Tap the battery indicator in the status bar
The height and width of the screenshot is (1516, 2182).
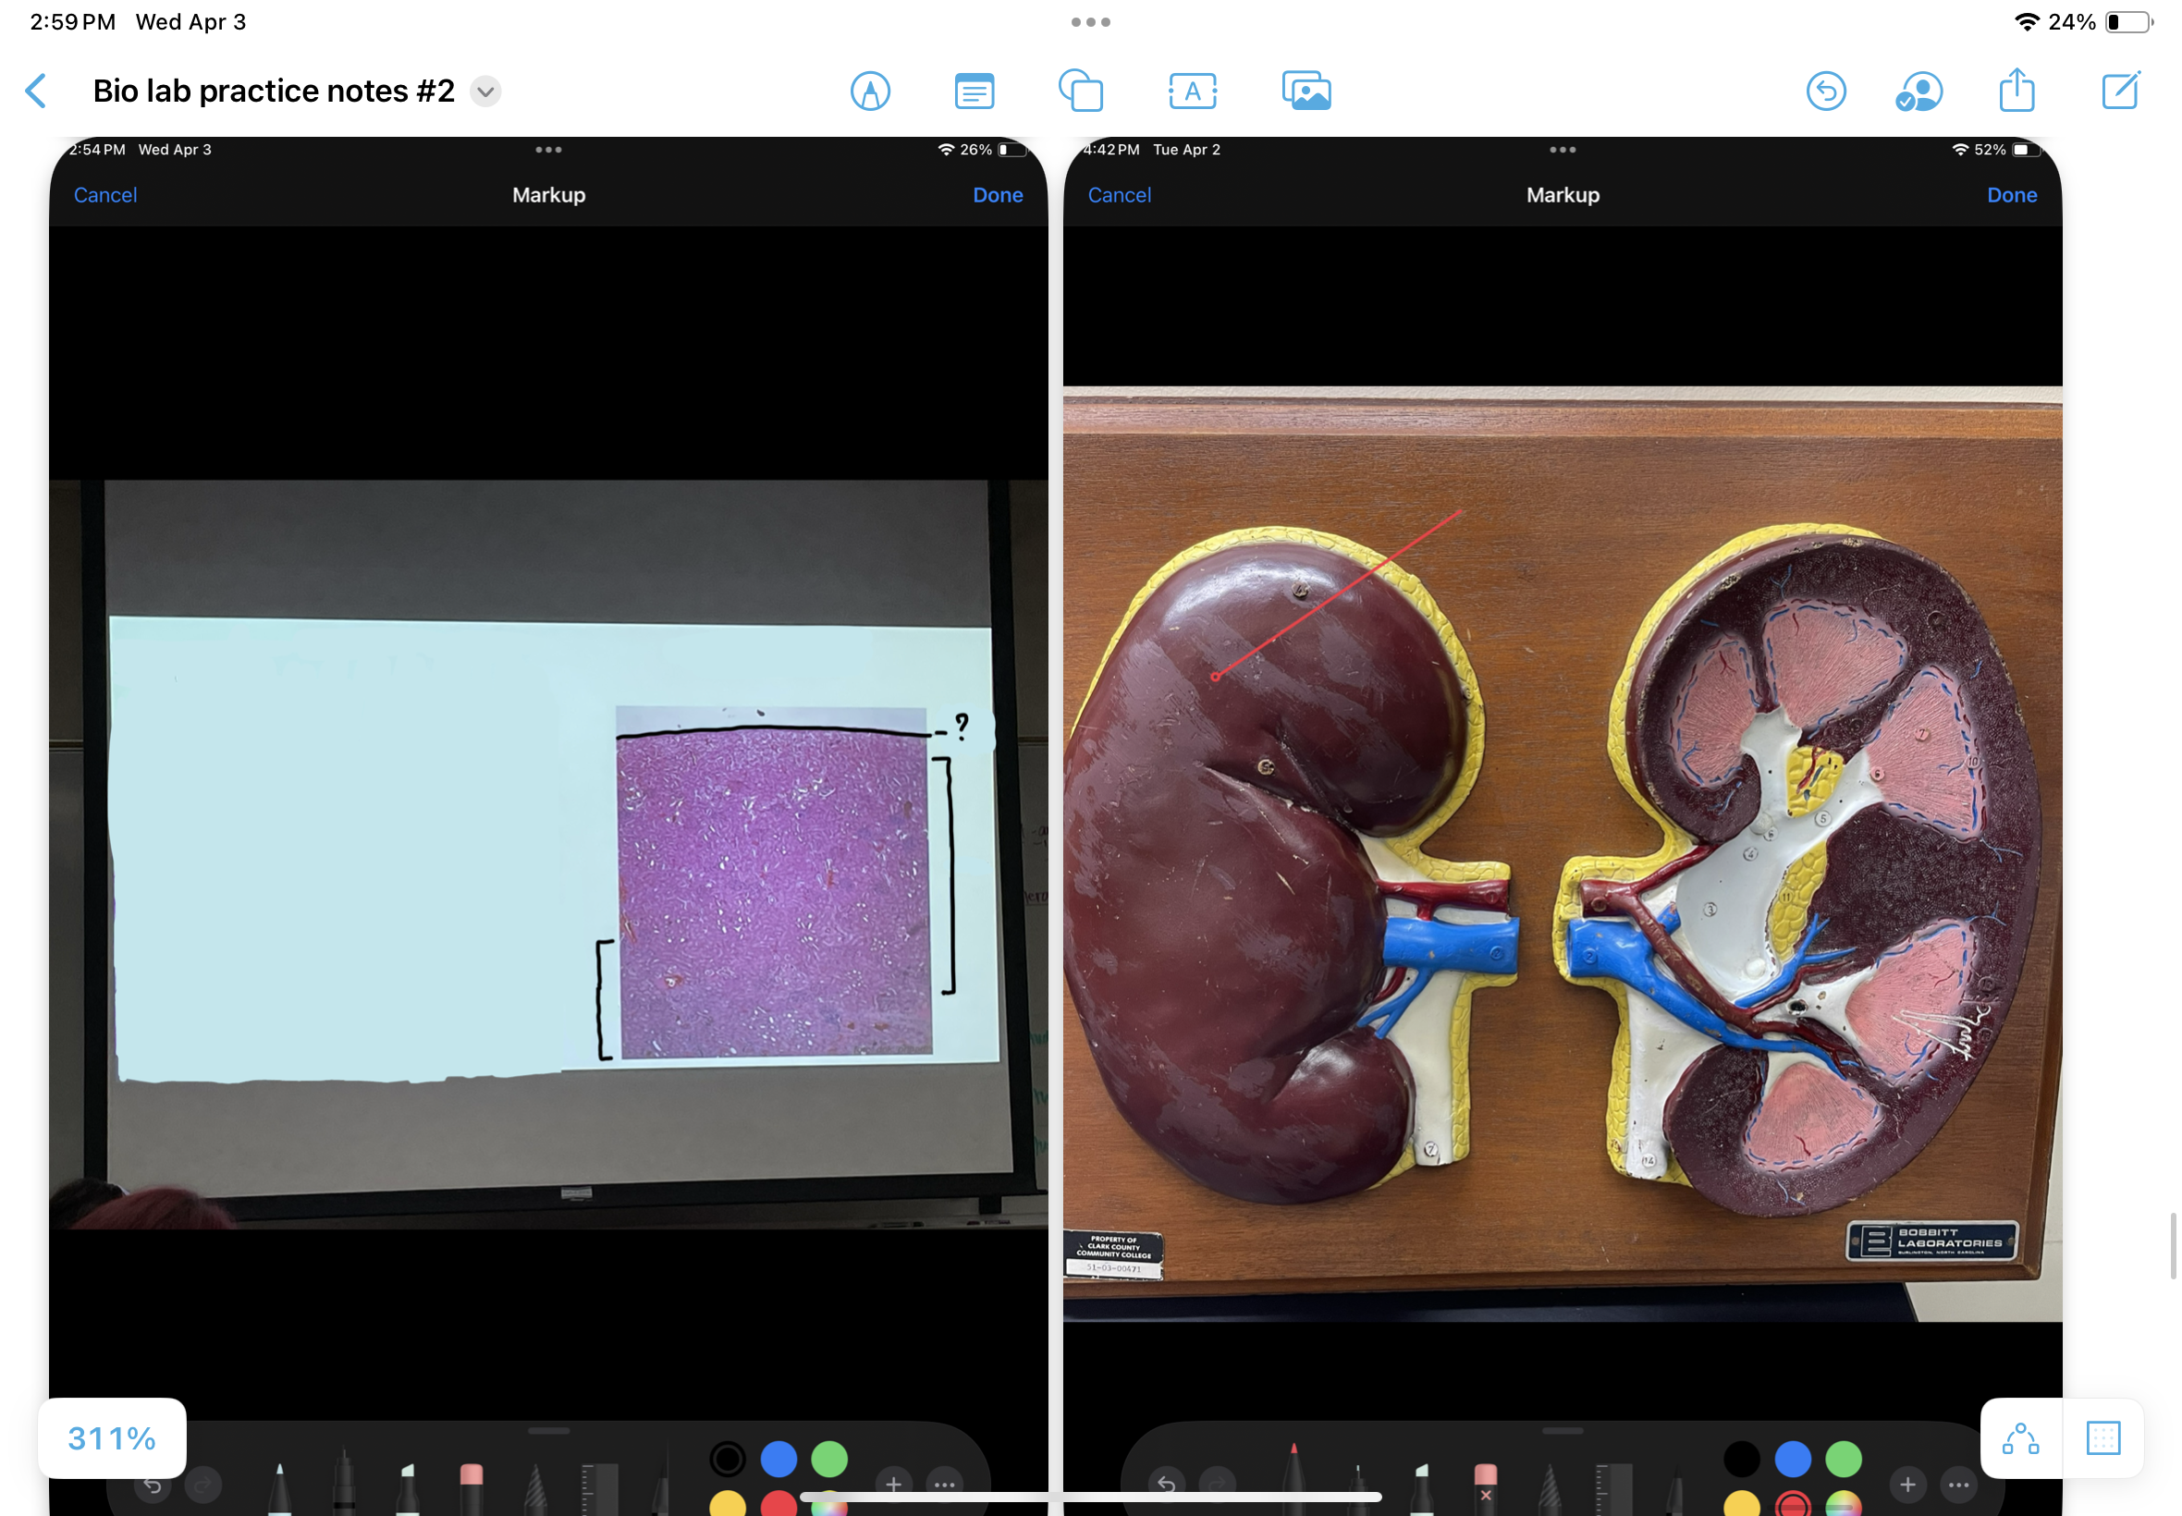point(2127,22)
